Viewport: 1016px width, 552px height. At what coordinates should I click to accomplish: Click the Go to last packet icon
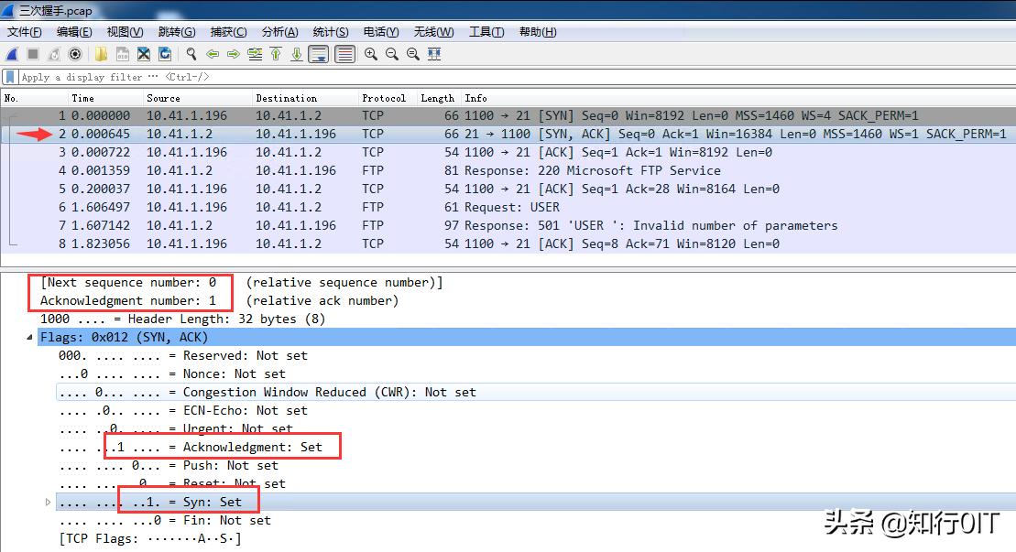tap(295, 53)
